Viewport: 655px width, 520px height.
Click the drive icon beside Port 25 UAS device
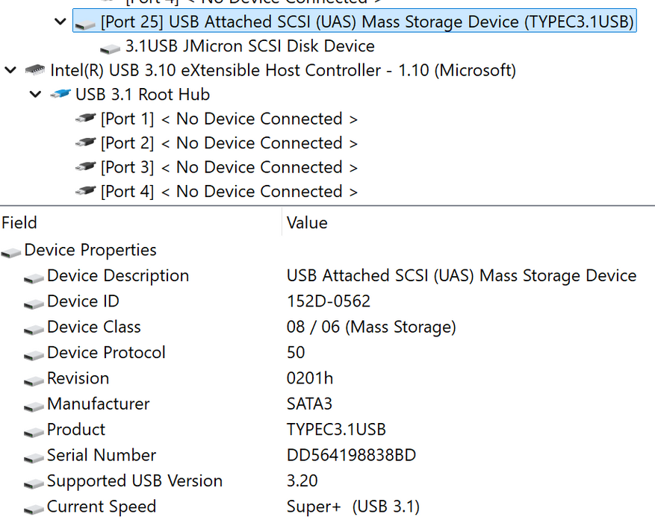[86, 23]
